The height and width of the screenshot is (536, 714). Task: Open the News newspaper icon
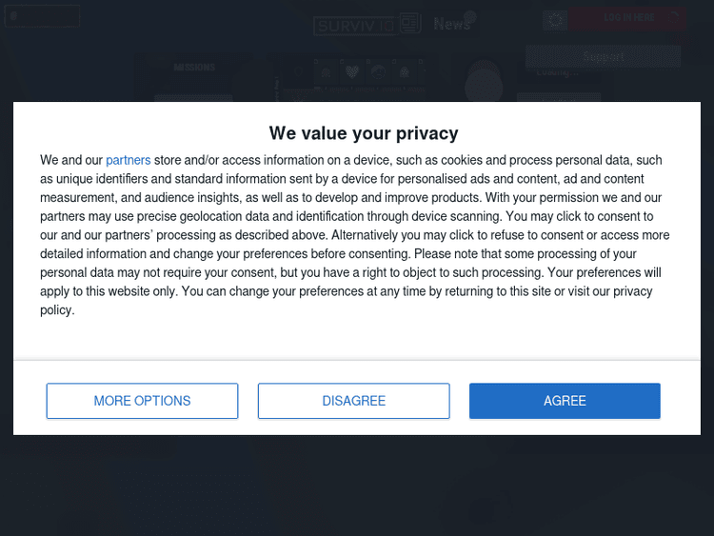[410, 23]
